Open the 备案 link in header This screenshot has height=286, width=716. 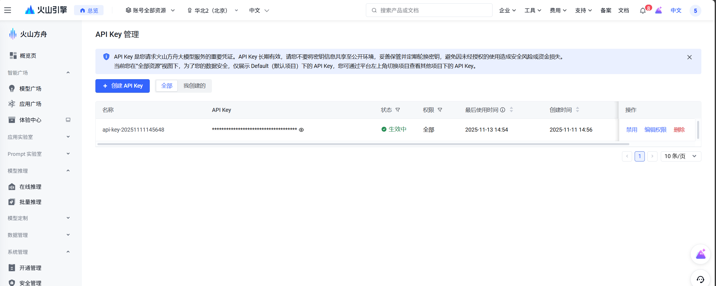coord(606,10)
